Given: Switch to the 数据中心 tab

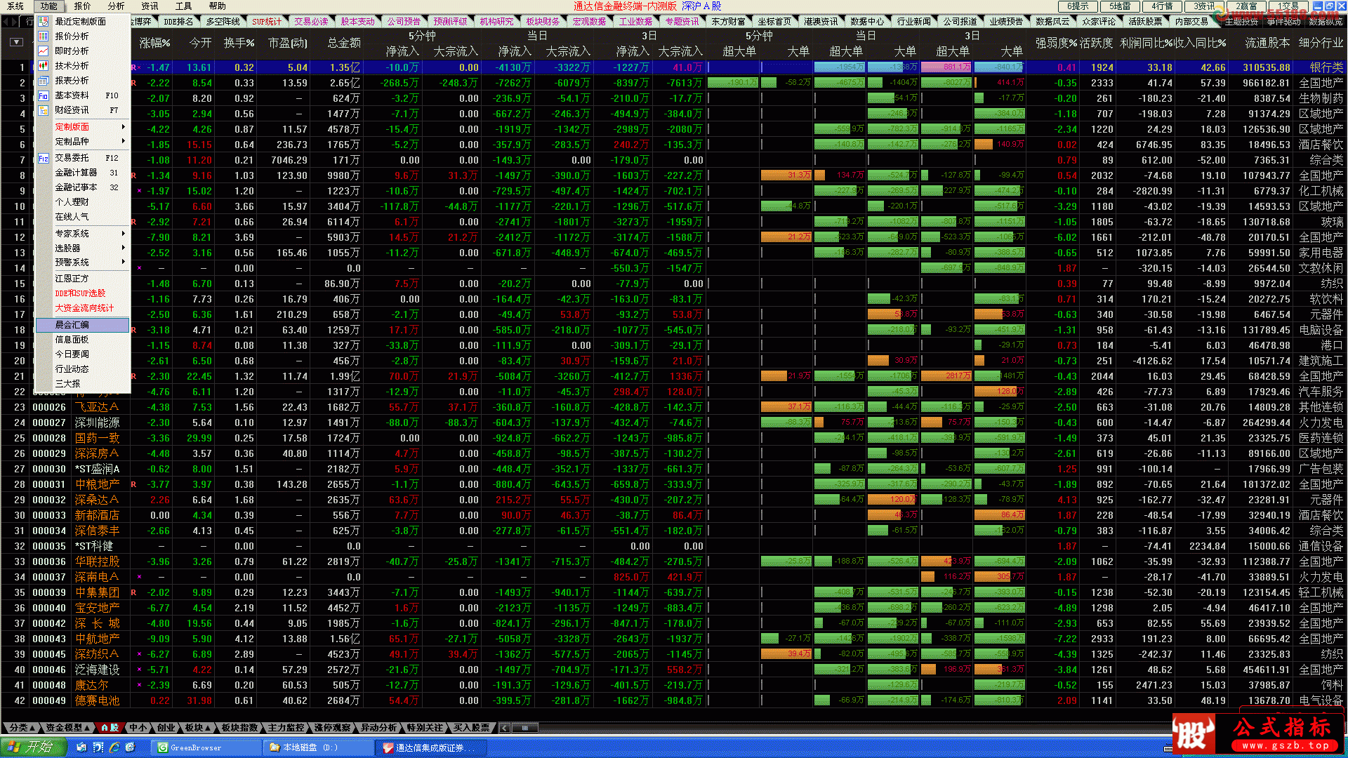Looking at the screenshot, I should pos(867,22).
